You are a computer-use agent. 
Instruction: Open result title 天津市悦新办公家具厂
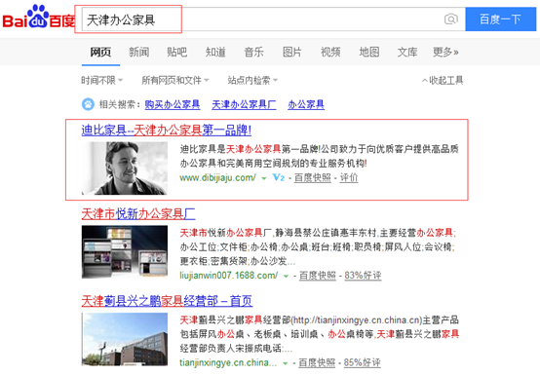(x=138, y=214)
